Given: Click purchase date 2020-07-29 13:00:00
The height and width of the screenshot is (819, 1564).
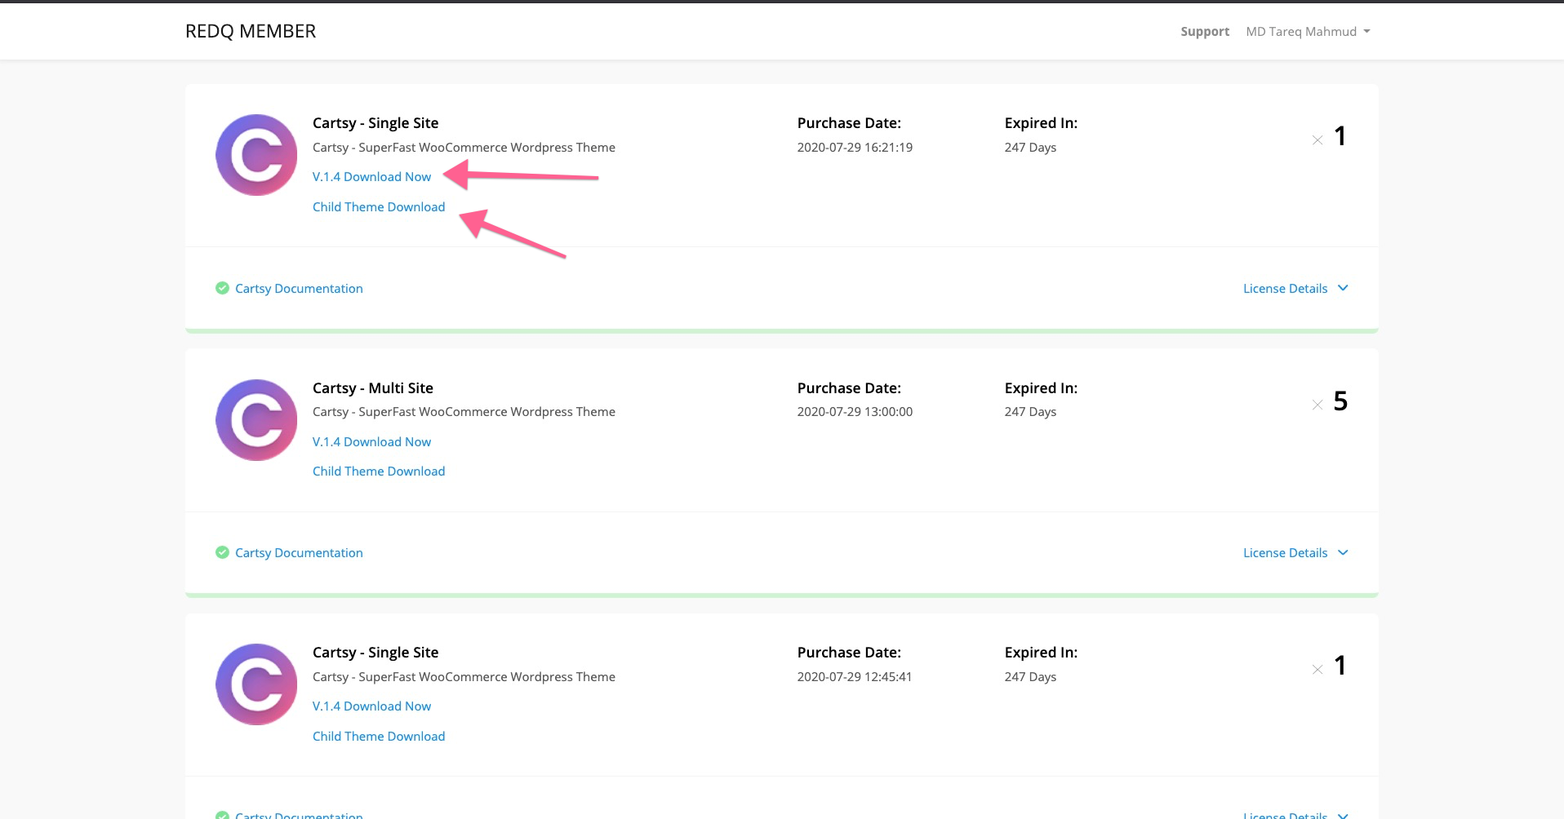Looking at the screenshot, I should pos(855,412).
